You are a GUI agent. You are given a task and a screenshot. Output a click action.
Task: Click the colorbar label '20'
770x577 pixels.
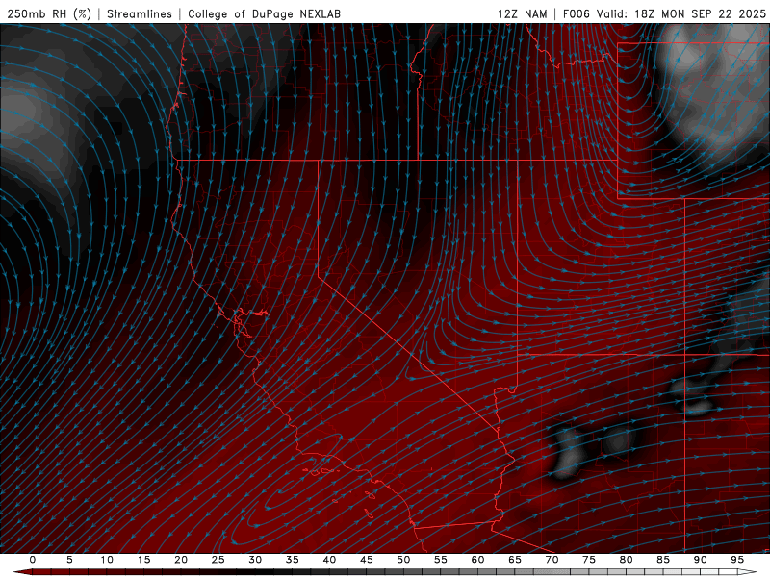point(181,560)
